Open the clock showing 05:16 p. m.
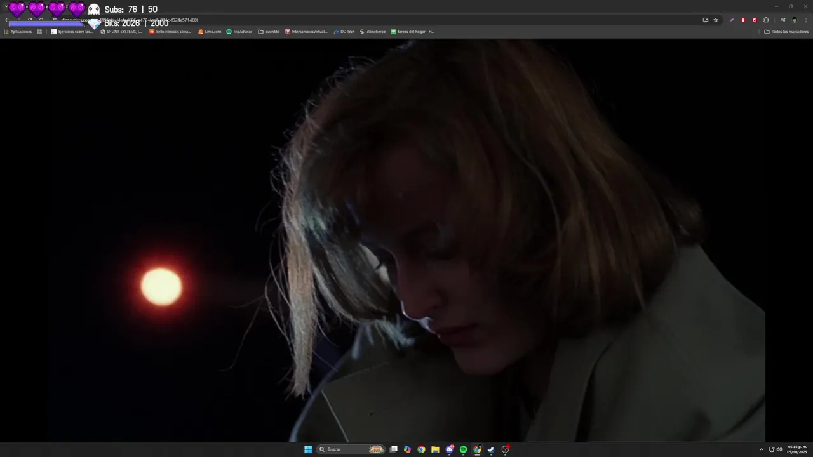Viewport: 813px width, 457px height. click(796, 449)
